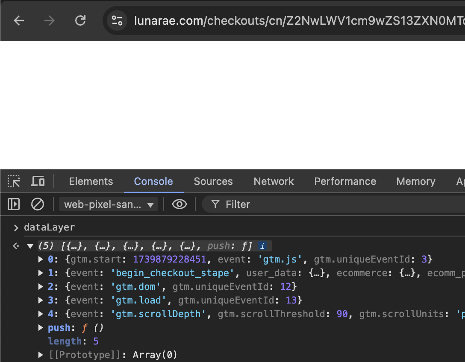Click the 1739879228451 timestamp value

(169, 260)
